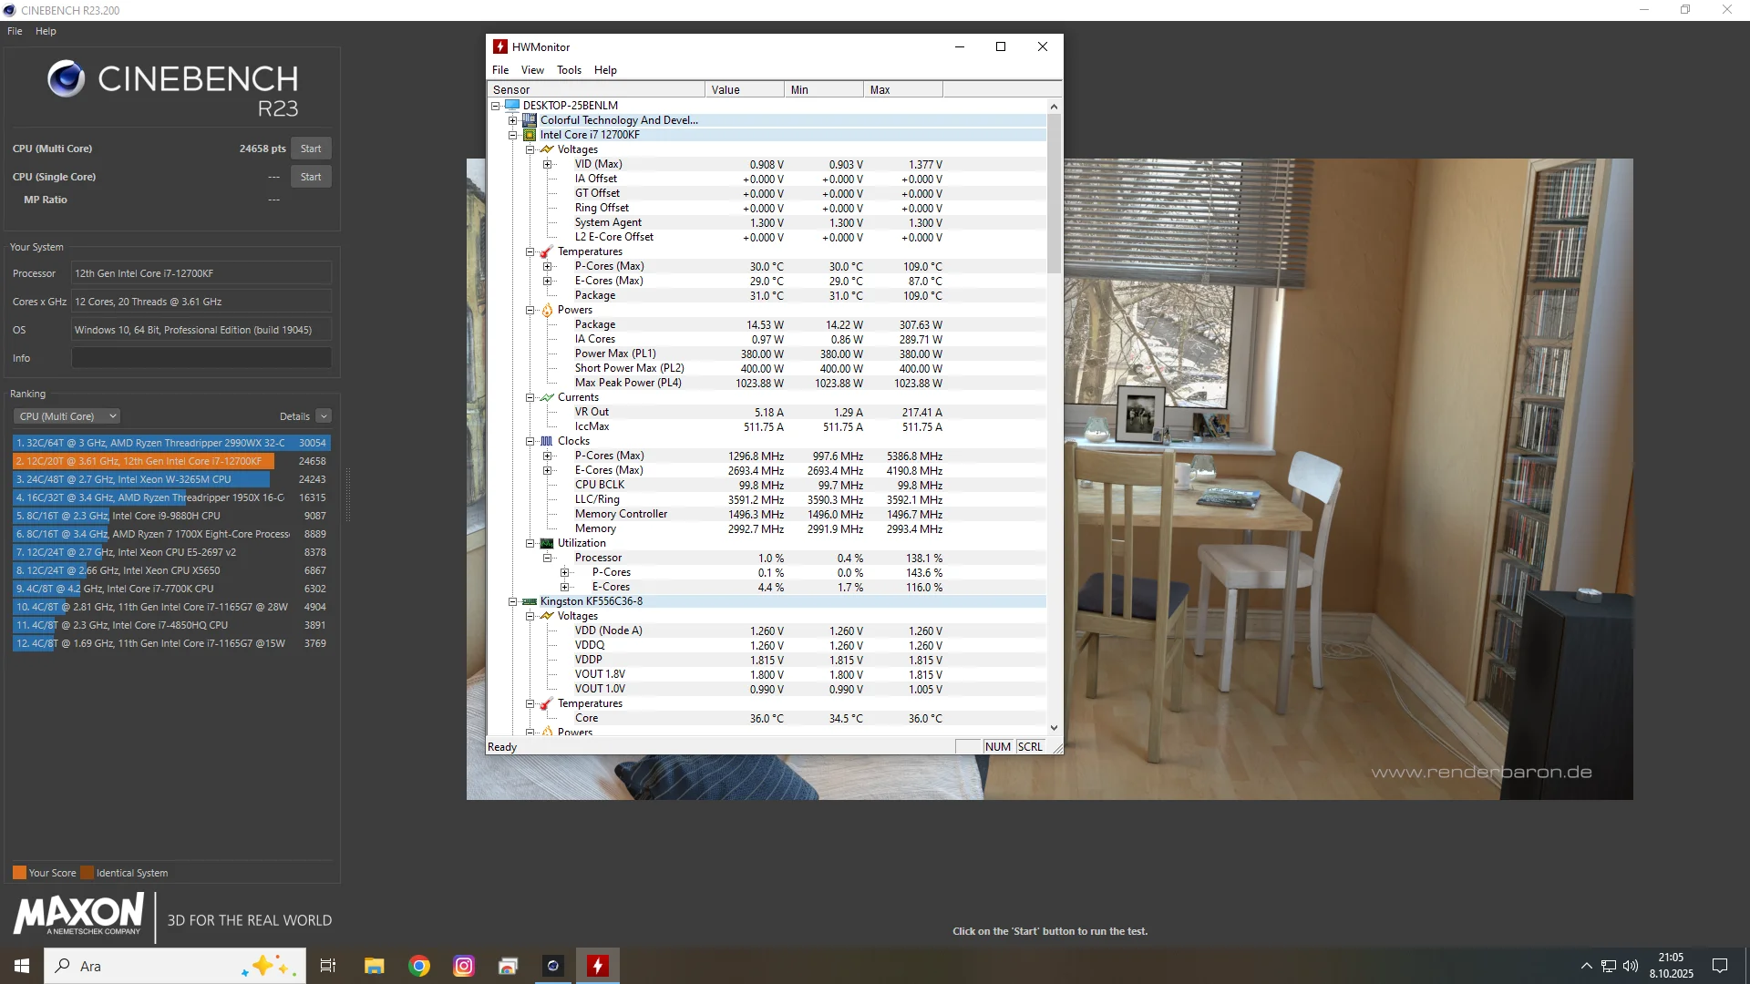Screen dimensions: 1750x984
Task: Launch Google Chrome from the taskbar
Action: pyautogui.click(x=419, y=966)
